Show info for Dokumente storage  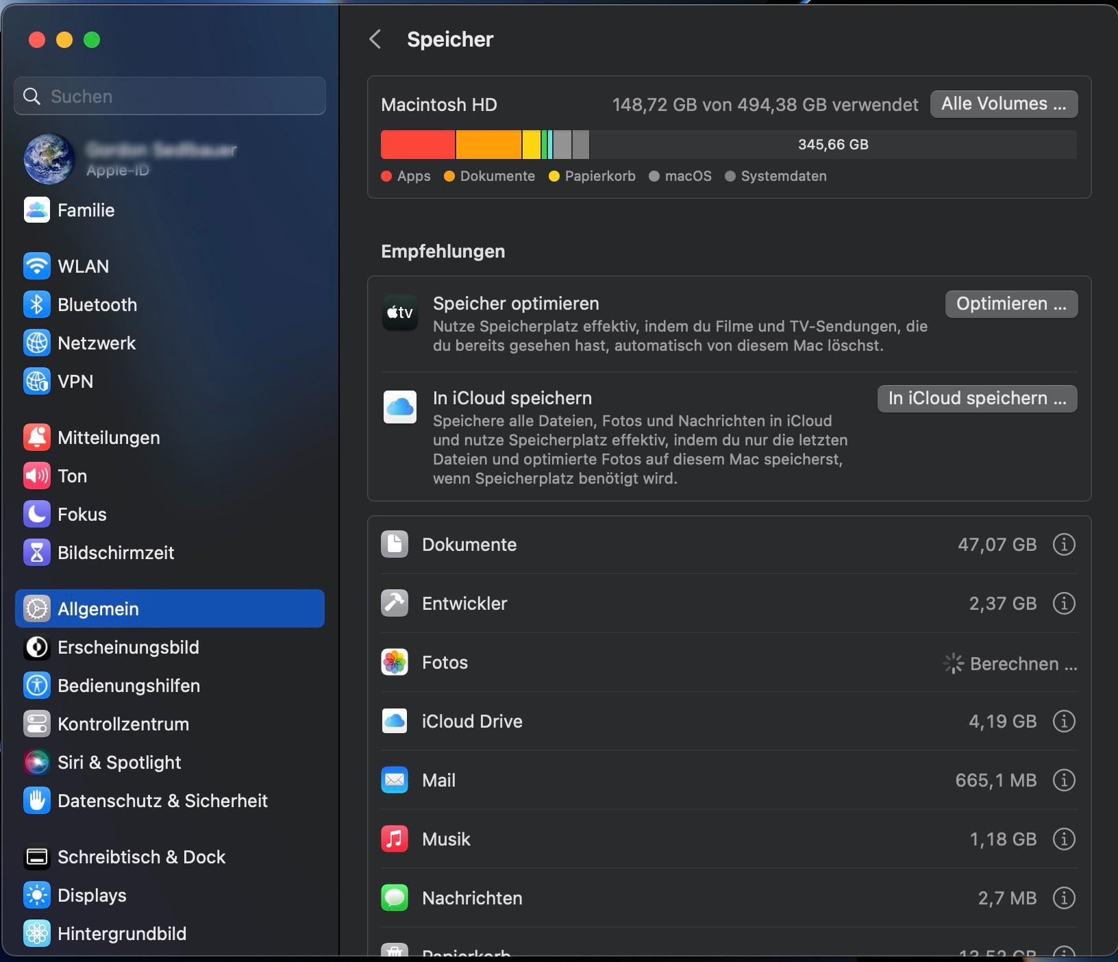(1064, 545)
